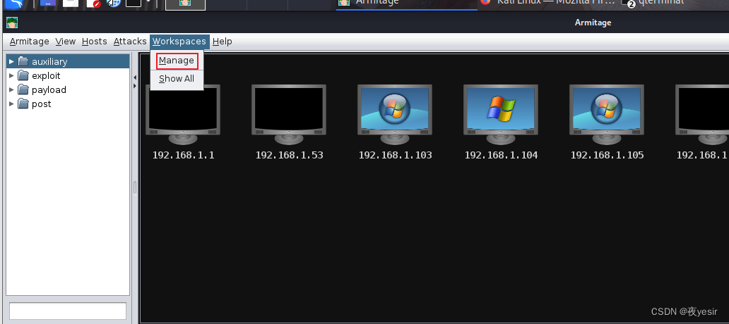Click the 192.168.1.1 host label
The image size is (729, 324).
point(183,155)
